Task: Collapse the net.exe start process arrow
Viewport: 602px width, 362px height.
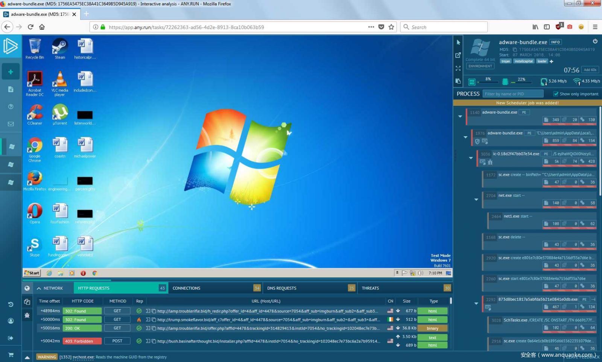Action: coord(476,199)
